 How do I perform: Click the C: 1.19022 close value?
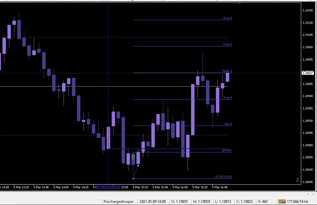[245, 202]
